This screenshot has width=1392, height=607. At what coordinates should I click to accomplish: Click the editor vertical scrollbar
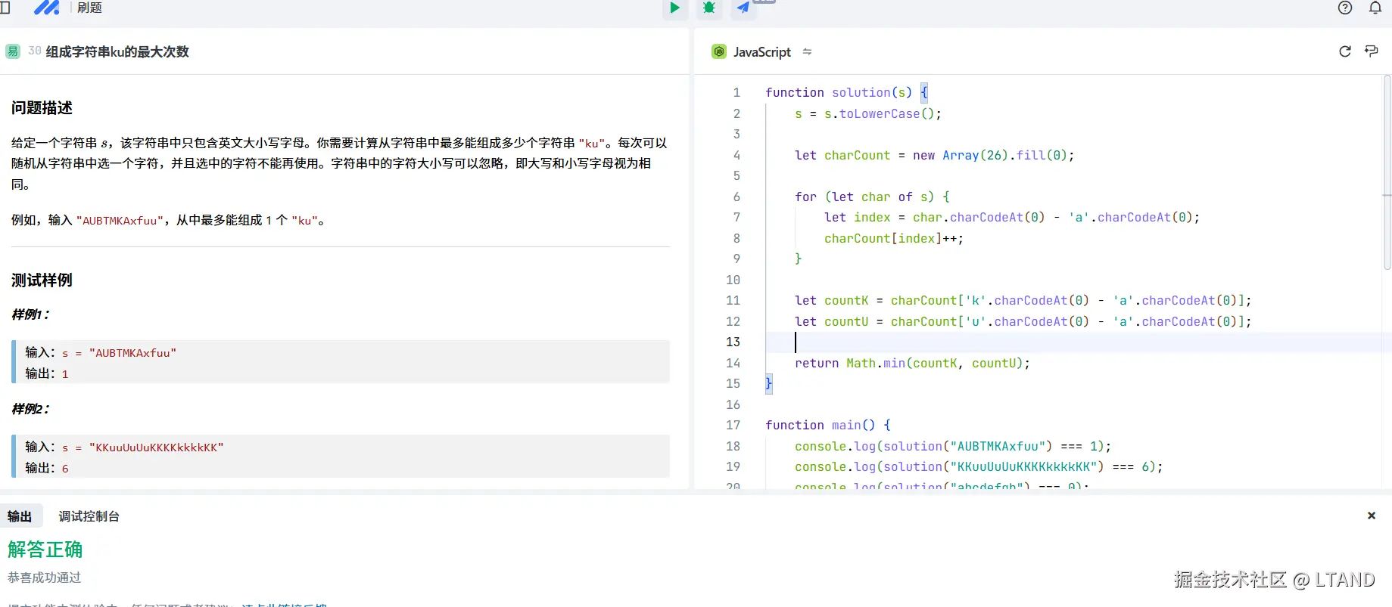pyautogui.click(x=1387, y=172)
